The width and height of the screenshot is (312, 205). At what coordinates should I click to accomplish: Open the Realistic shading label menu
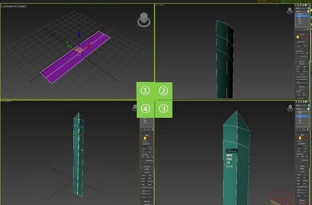(22, 6)
